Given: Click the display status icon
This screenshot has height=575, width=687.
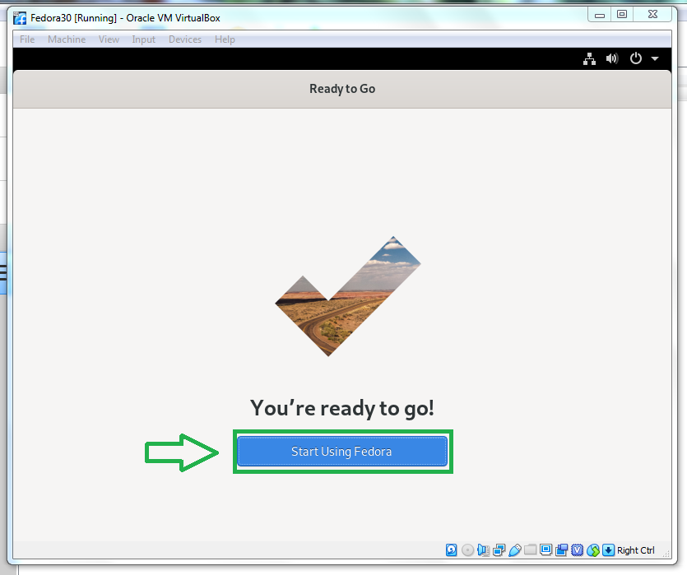Looking at the screenshot, I should coord(546,549).
